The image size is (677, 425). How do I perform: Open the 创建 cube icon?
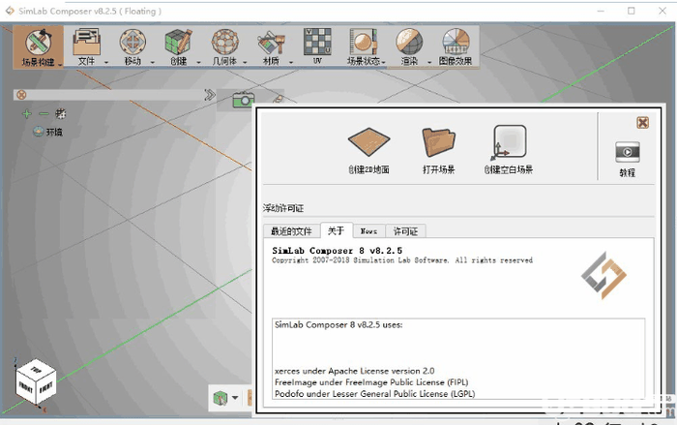click(178, 42)
